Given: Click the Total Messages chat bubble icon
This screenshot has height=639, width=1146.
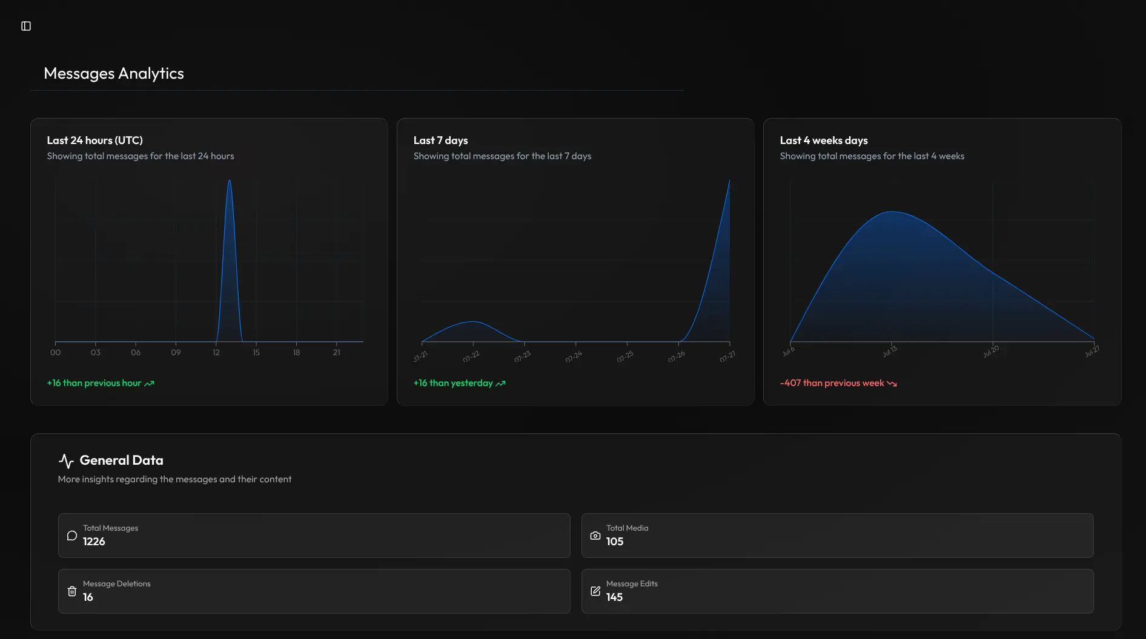Looking at the screenshot, I should point(72,536).
